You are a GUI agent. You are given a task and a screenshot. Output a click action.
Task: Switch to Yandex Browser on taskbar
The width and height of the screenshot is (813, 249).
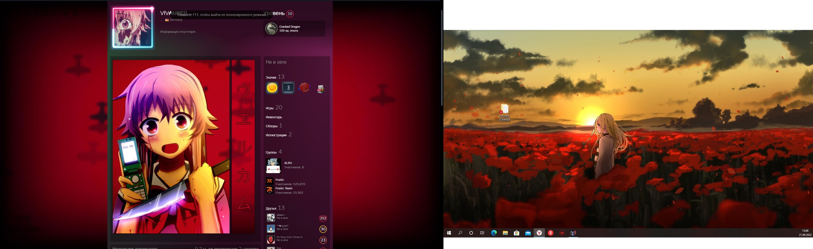539,233
